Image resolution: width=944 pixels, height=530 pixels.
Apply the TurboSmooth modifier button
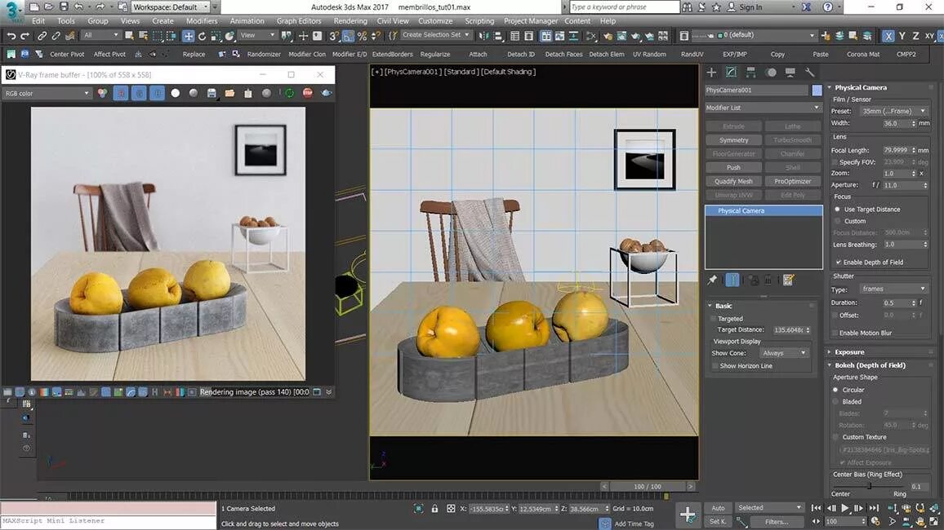click(792, 139)
